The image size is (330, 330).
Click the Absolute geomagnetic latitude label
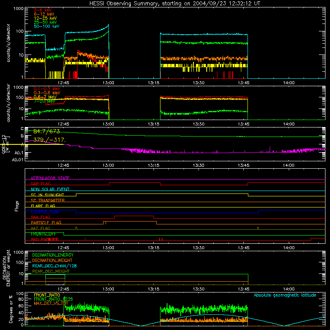coord(285,295)
